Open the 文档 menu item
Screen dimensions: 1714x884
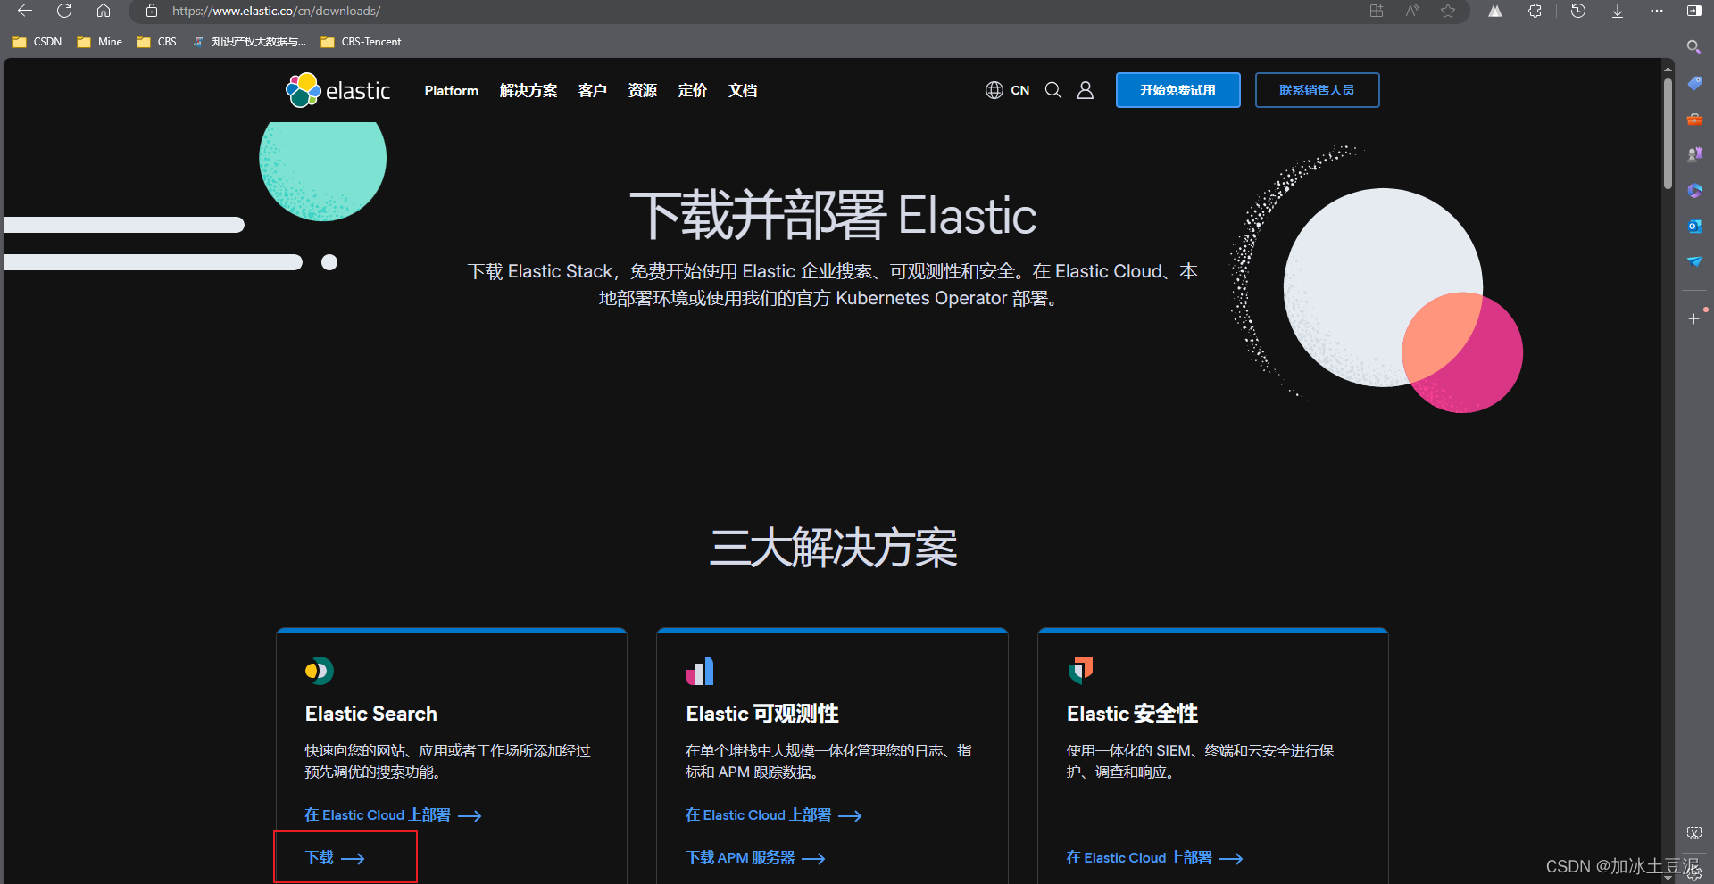point(743,90)
